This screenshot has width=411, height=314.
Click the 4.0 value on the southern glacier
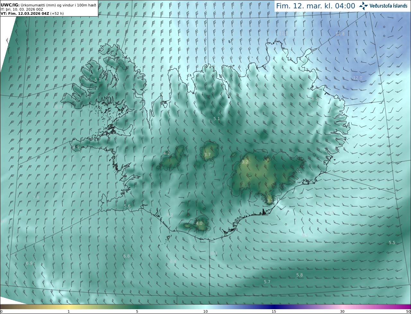tap(199, 223)
